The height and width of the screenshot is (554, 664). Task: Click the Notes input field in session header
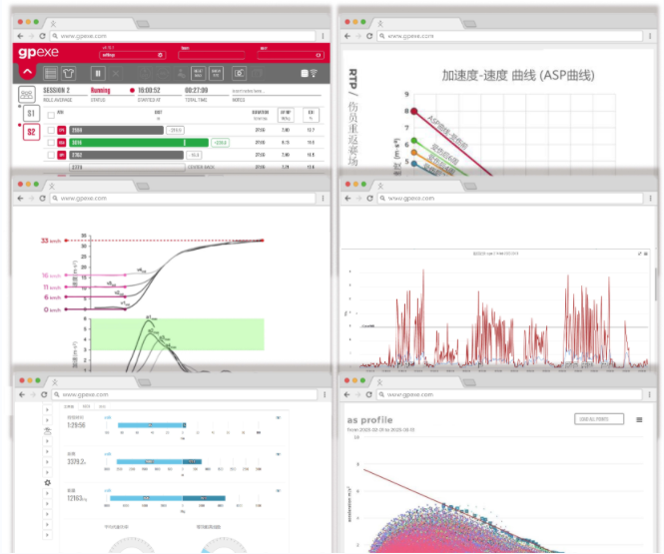(277, 91)
